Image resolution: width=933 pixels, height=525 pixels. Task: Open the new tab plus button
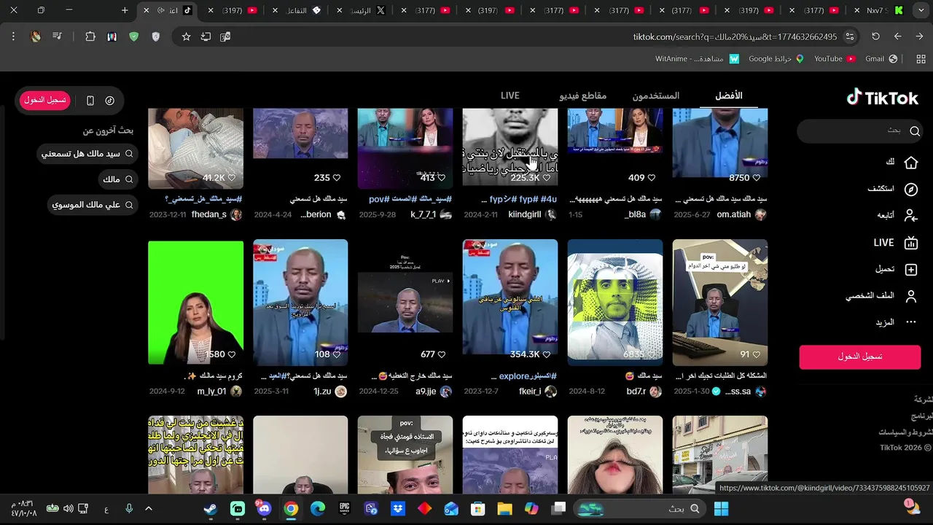pyautogui.click(x=125, y=10)
